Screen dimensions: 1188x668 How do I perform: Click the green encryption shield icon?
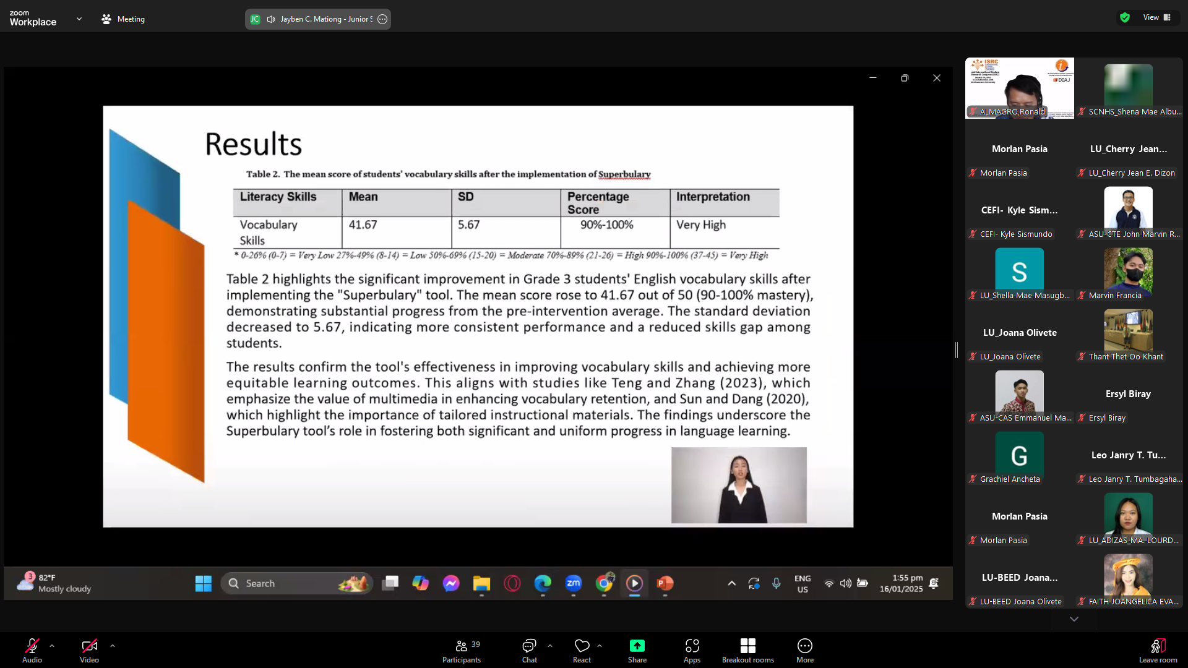1125,17
